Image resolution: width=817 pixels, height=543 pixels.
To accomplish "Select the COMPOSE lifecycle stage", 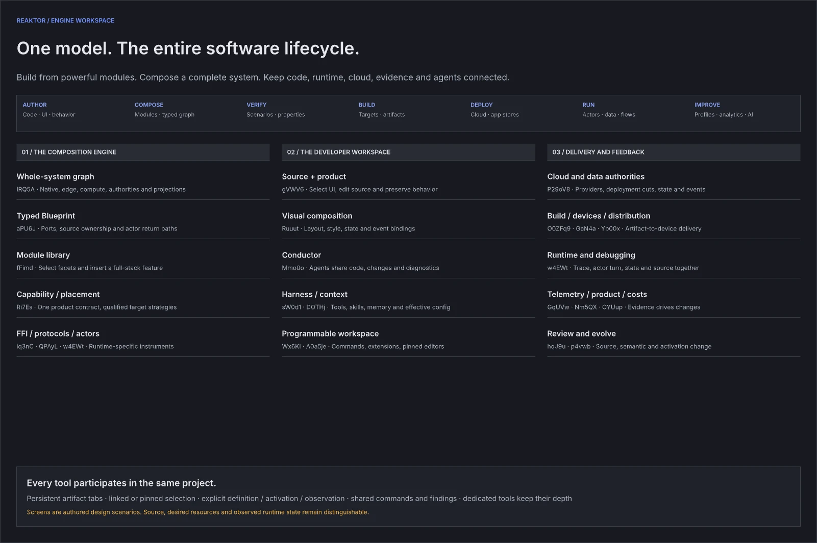I will coord(149,105).
